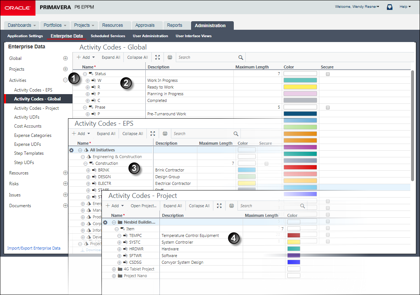Click the code value icon beside BRINK

(94, 170)
